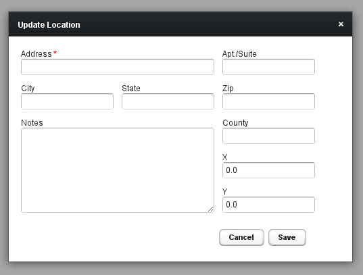This screenshot has width=363, height=275.
Task: Cancel the location update
Action: click(x=241, y=237)
